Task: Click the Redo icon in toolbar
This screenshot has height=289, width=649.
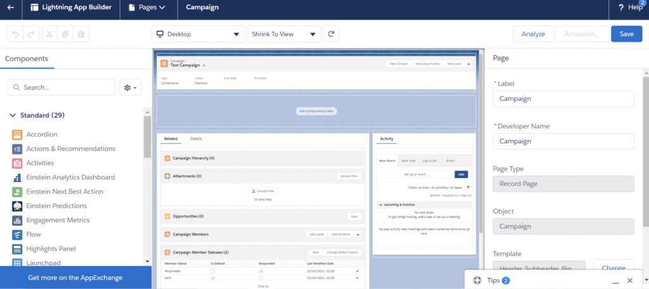Action: click(31, 34)
